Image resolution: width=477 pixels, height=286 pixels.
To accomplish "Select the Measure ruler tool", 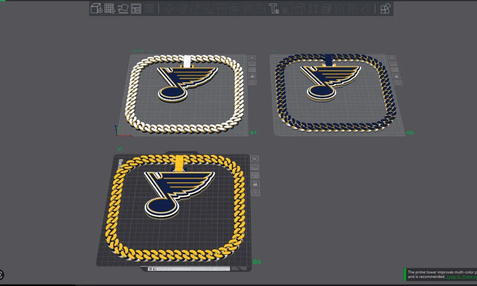I will [x=366, y=9].
